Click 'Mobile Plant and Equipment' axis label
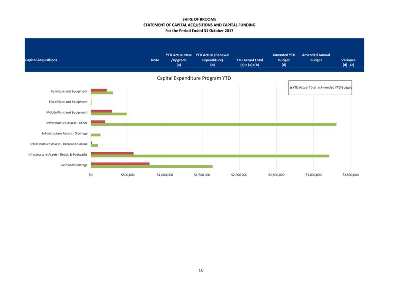The width and height of the screenshot is (402, 284). click(67, 112)
